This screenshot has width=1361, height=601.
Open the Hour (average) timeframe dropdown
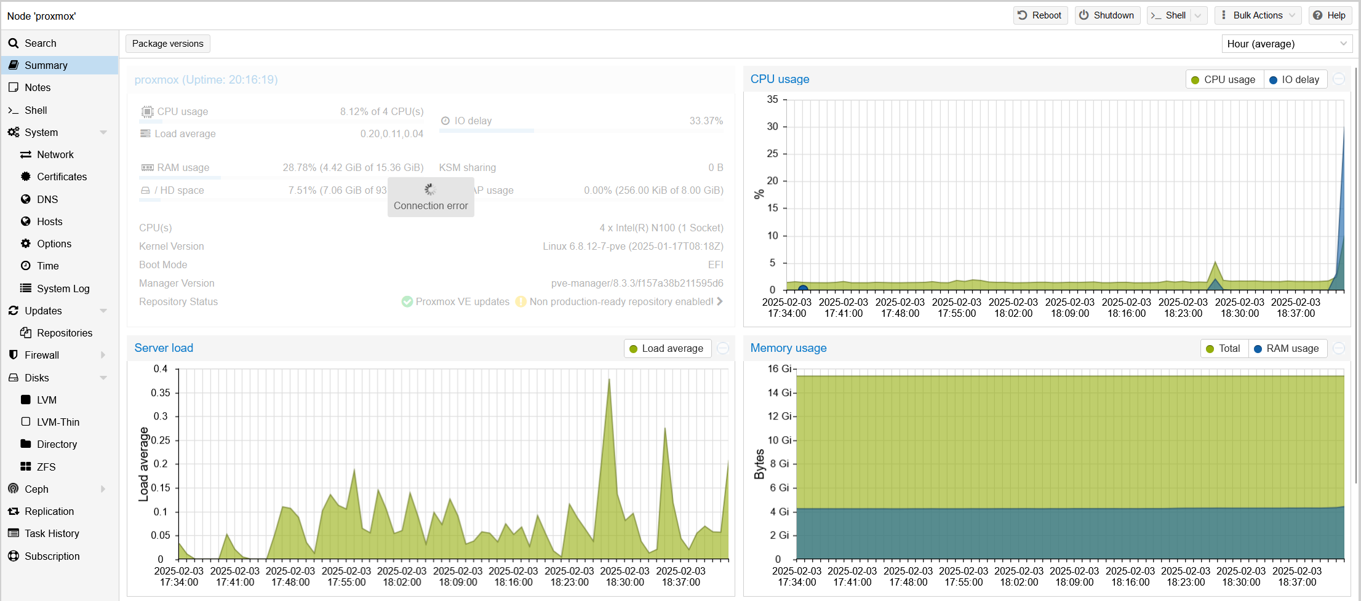pyautogui.click(x=1287, y=44)
